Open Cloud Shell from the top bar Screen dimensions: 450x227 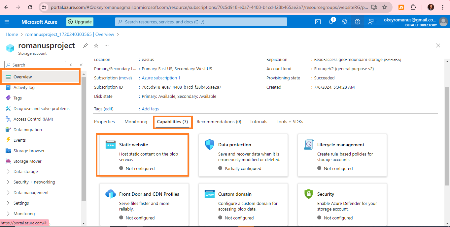click(x=318, y=22)
